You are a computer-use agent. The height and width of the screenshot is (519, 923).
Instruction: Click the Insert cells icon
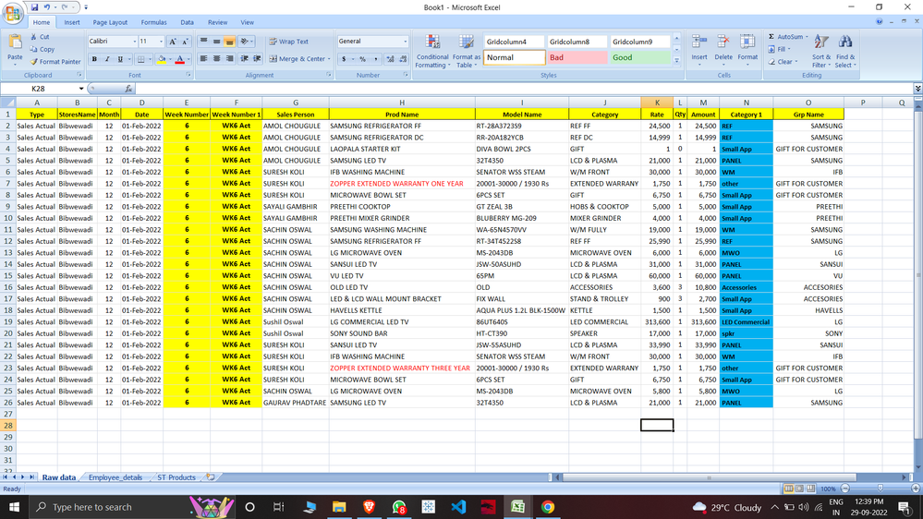pyautogui.click(x=699, y=42)
